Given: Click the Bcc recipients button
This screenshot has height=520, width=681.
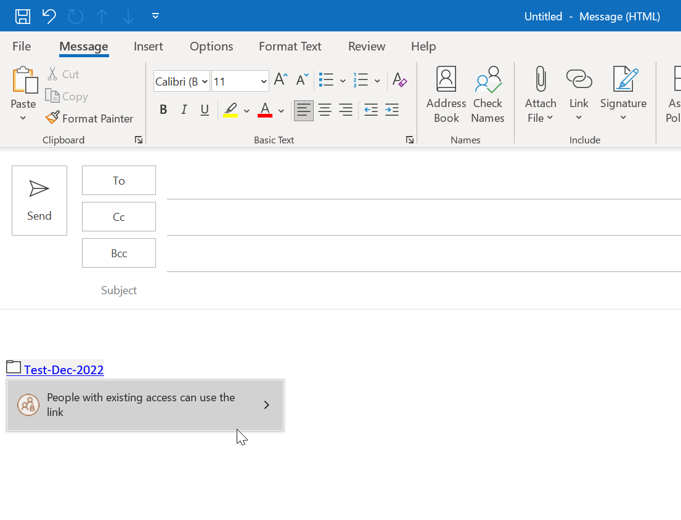Looking at the screenshot, I should click(119, 254).
